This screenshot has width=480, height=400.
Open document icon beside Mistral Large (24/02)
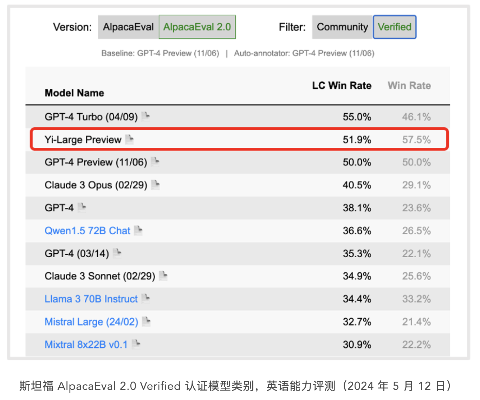pos(147,321)
